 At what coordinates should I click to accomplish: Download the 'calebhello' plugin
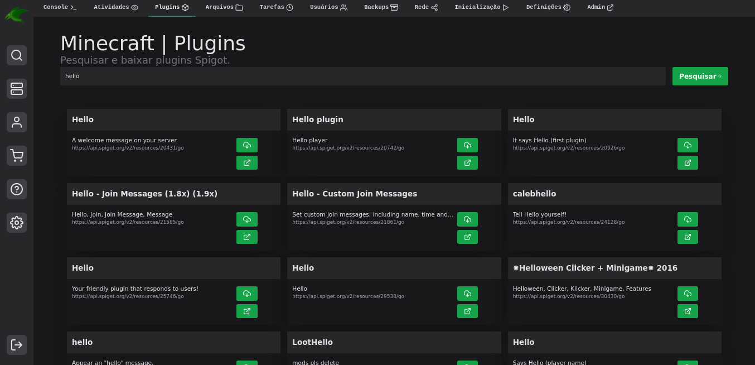click(x=688, y=219)
